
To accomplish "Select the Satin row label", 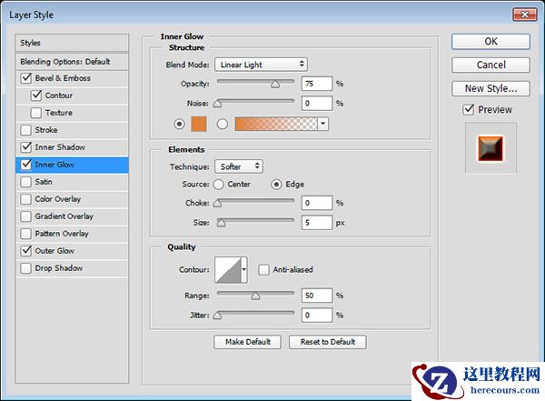I will (x=44, y=182).
